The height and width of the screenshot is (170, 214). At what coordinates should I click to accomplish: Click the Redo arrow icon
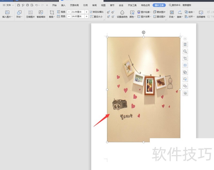click(42, 5)
